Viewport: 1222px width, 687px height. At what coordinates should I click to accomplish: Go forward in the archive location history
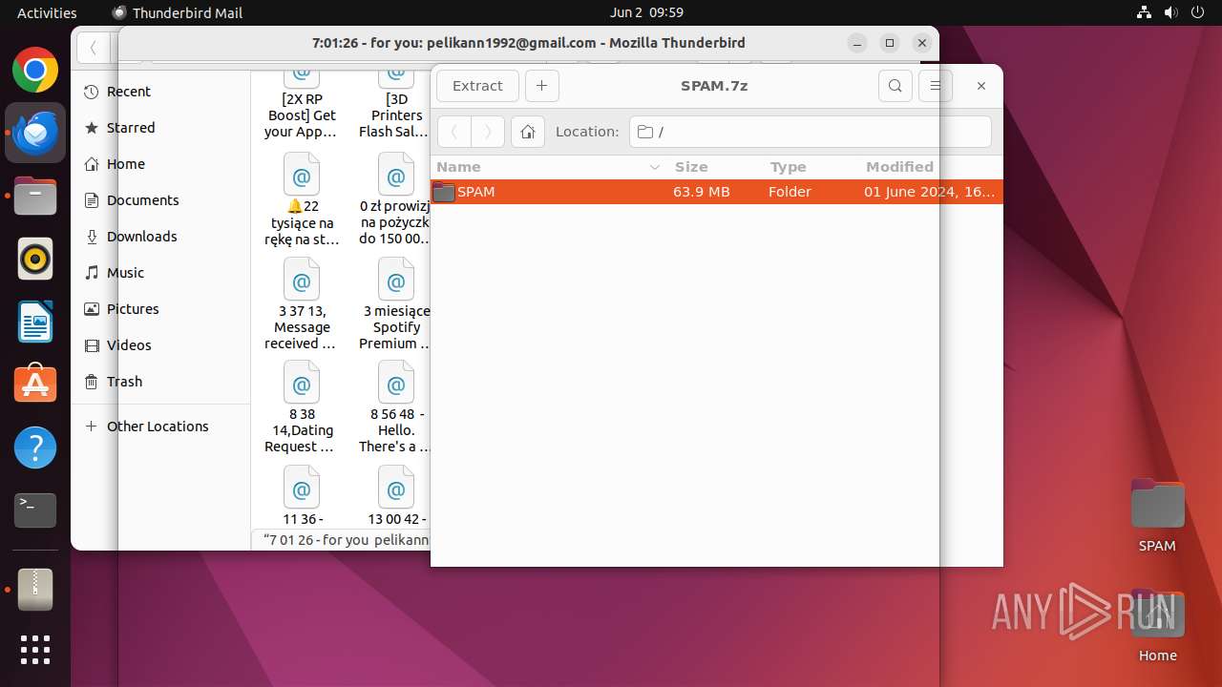click(488, 132)
